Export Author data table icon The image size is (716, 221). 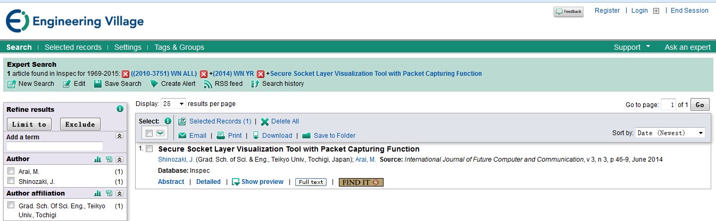coord(109,159)
